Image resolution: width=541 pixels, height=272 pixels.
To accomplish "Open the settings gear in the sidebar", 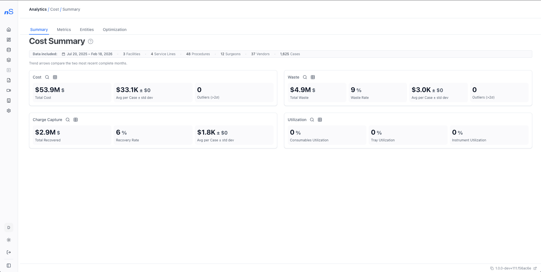I will click(x=9, y=111).
